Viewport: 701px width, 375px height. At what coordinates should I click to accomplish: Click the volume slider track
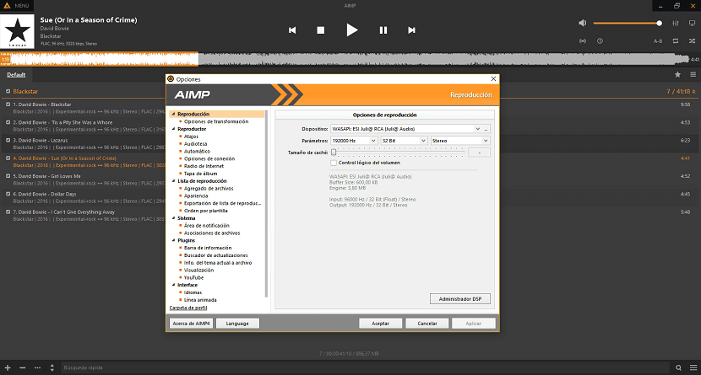[625, 23]
